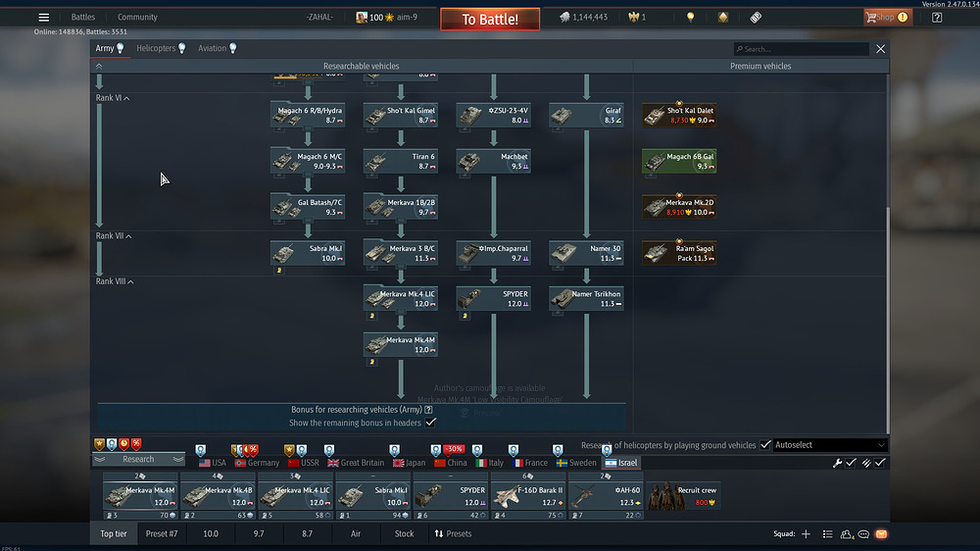Click the -ZAHAL- squadron tag
Image resolution: width=980 pixels, height=551 pixels.
319,17
